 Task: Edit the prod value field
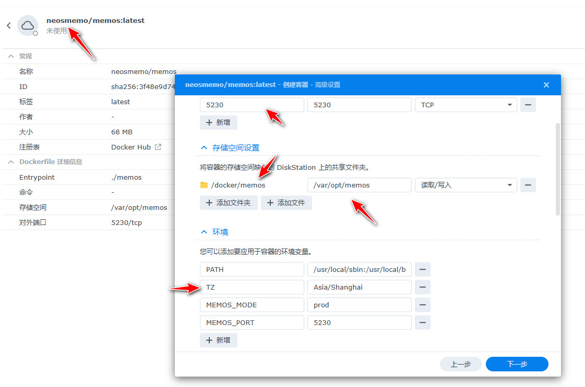point(359,305)
